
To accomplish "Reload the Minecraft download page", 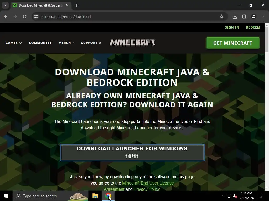I will [25, 16].
